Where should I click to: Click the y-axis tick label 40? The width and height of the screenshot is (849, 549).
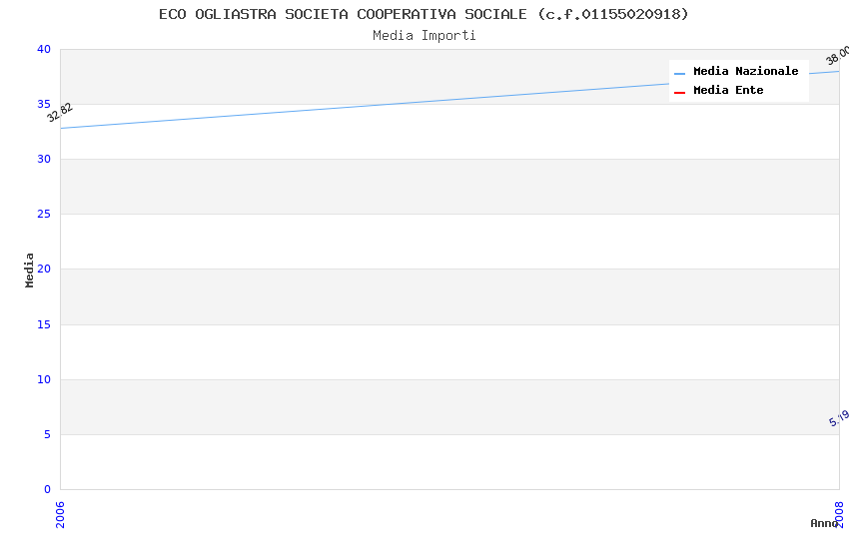click(44, 49)
